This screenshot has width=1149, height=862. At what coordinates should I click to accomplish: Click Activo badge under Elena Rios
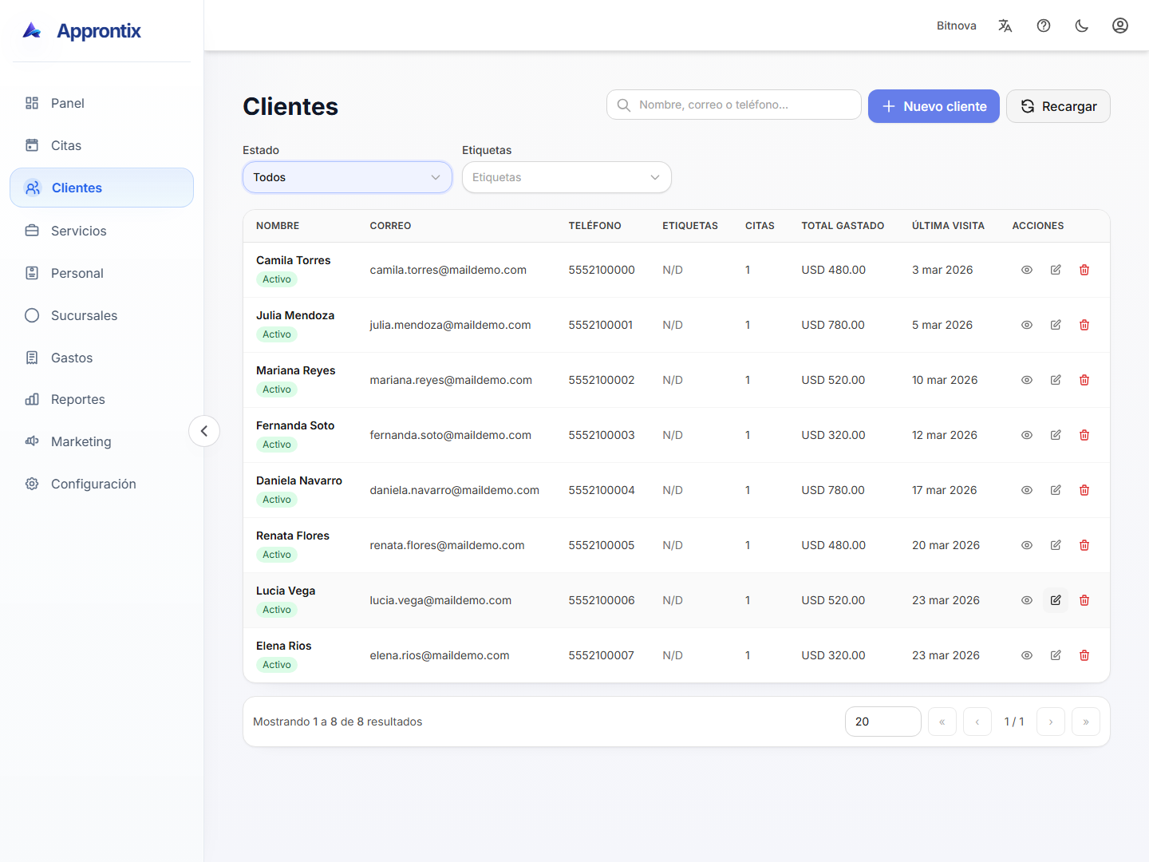[x=277, y=665]
